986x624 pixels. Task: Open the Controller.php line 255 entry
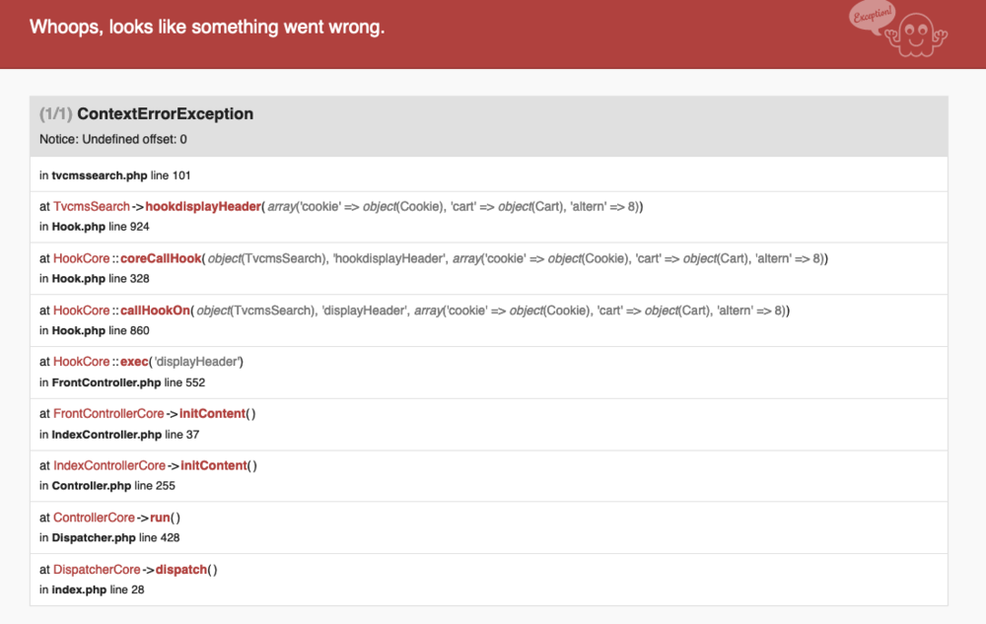click(x=106, y=486)
